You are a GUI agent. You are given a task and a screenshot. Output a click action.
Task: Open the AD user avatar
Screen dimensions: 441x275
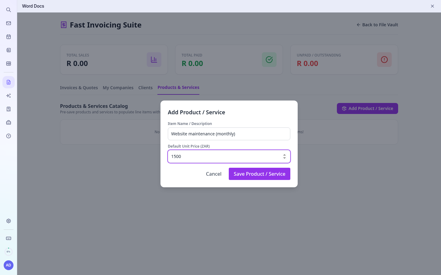tap(9, 265)
